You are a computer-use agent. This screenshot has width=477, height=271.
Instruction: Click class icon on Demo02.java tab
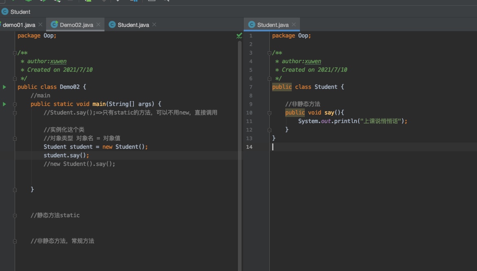[x=54, y=25]
